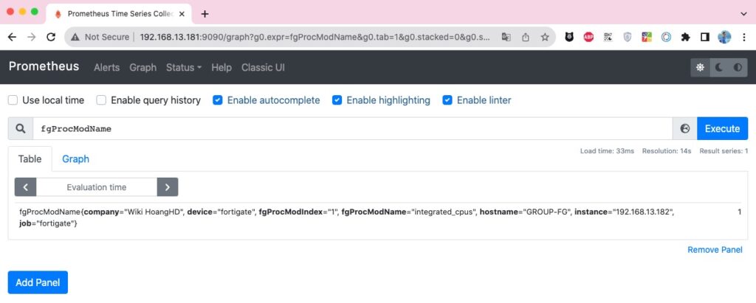Open the Help link in navbar
The image size is (756, 303).
coord(221,67)
